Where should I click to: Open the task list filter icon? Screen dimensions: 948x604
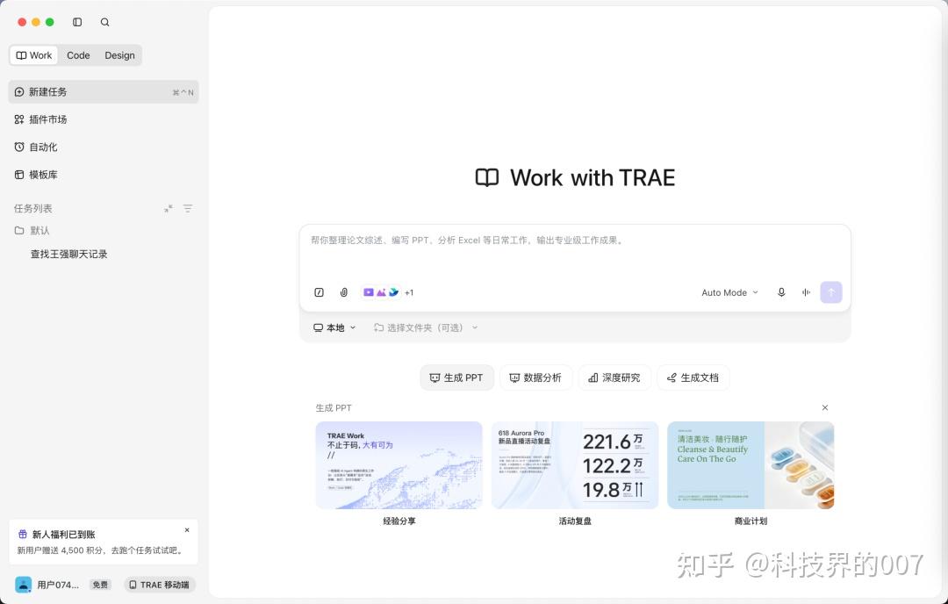click(x=188, y=209)
